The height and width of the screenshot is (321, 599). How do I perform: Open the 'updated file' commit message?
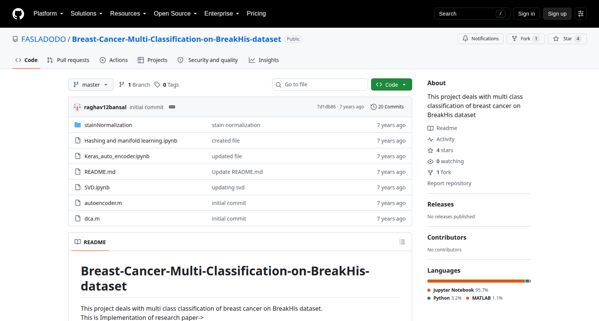pos(227,156)
